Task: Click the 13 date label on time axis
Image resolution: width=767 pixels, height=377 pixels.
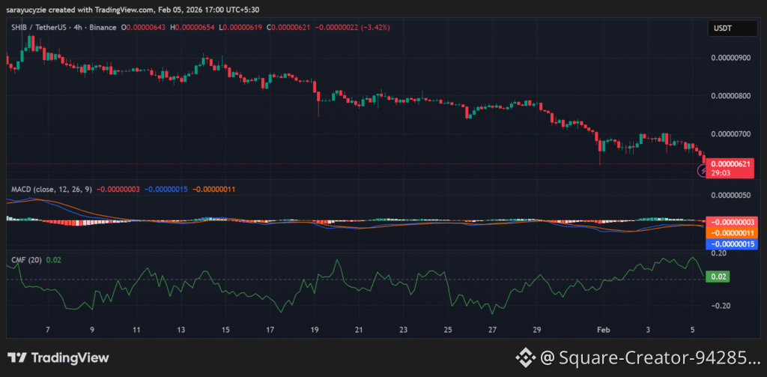Action: point(181,330)
